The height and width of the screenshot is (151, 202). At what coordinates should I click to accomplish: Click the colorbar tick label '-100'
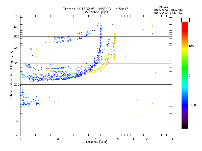[192, 105]
